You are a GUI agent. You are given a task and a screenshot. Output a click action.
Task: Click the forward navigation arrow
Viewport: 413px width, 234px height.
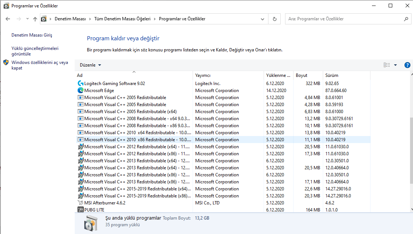(18, 19)
